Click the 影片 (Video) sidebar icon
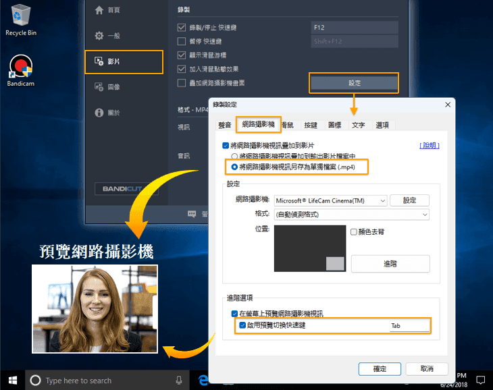 point(99,61)
